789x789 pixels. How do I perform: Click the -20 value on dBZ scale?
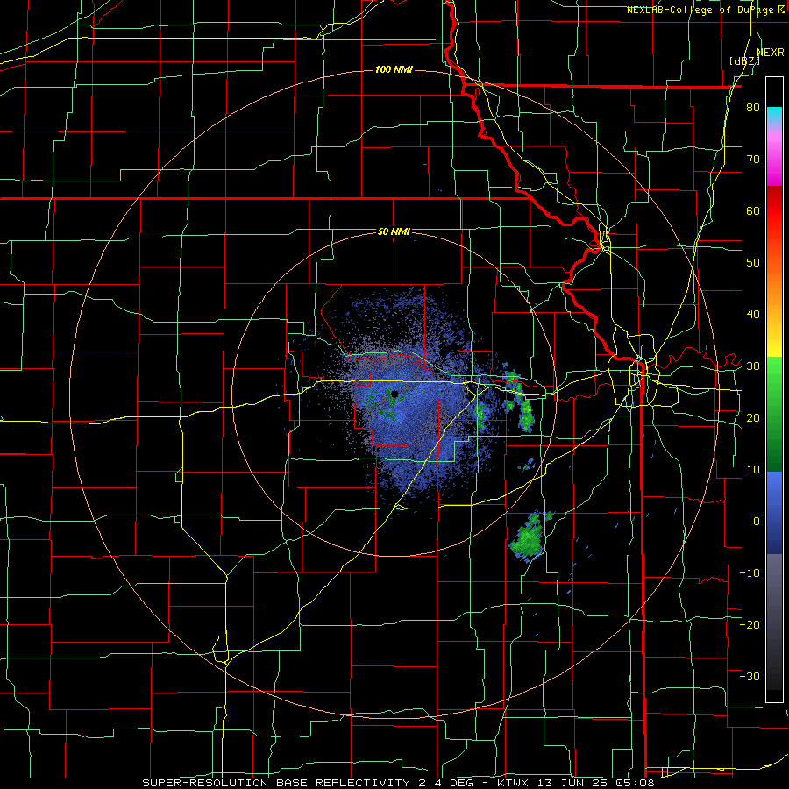pyautogui.click(x=750, y=625)
